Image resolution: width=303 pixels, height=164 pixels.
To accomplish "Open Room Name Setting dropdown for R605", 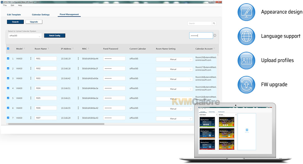I will pyautogui.click(x=174, y=99).
